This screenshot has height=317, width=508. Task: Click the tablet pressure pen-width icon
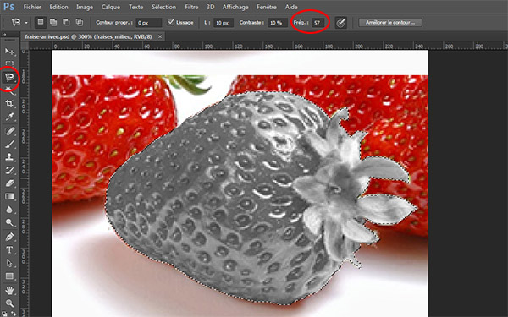click(x=341, y=23)
